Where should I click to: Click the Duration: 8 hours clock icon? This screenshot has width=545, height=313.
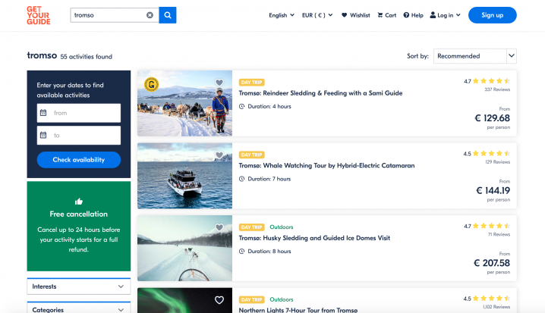click(242, 252)
